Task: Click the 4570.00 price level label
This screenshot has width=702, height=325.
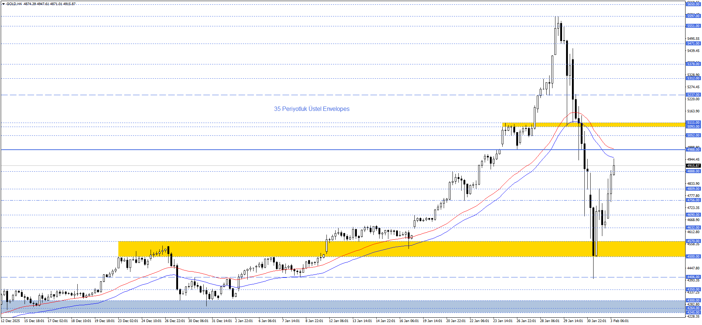Action: tap(693, 241)
